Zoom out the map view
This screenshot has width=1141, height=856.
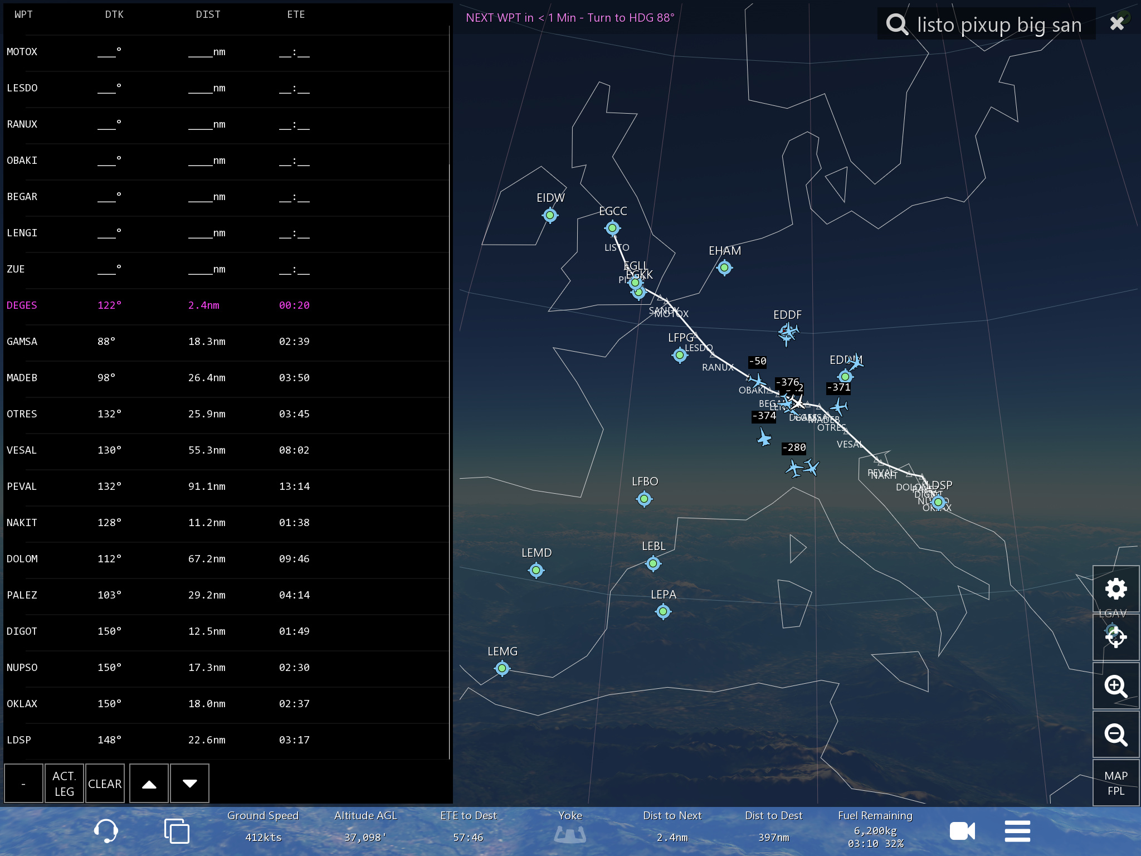(1115, 735)
